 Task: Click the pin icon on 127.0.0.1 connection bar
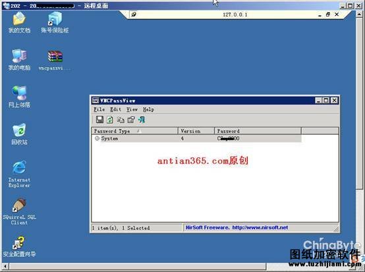[x=134, y=14]
